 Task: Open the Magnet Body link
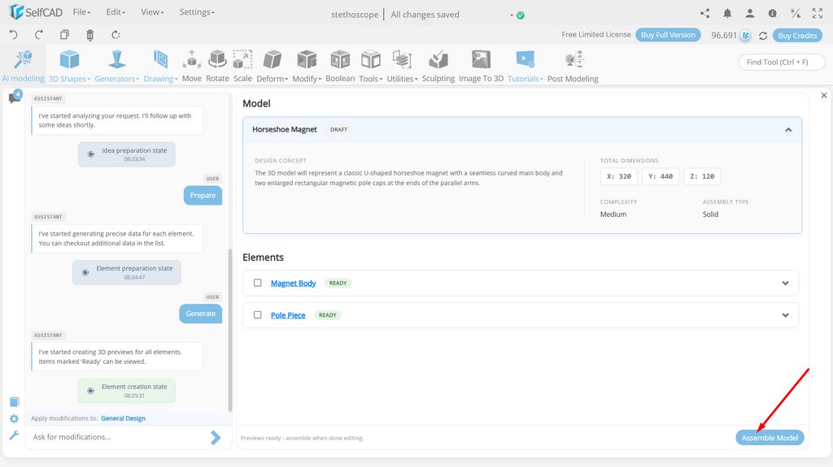pyautogui.click(x=293, y=283)
